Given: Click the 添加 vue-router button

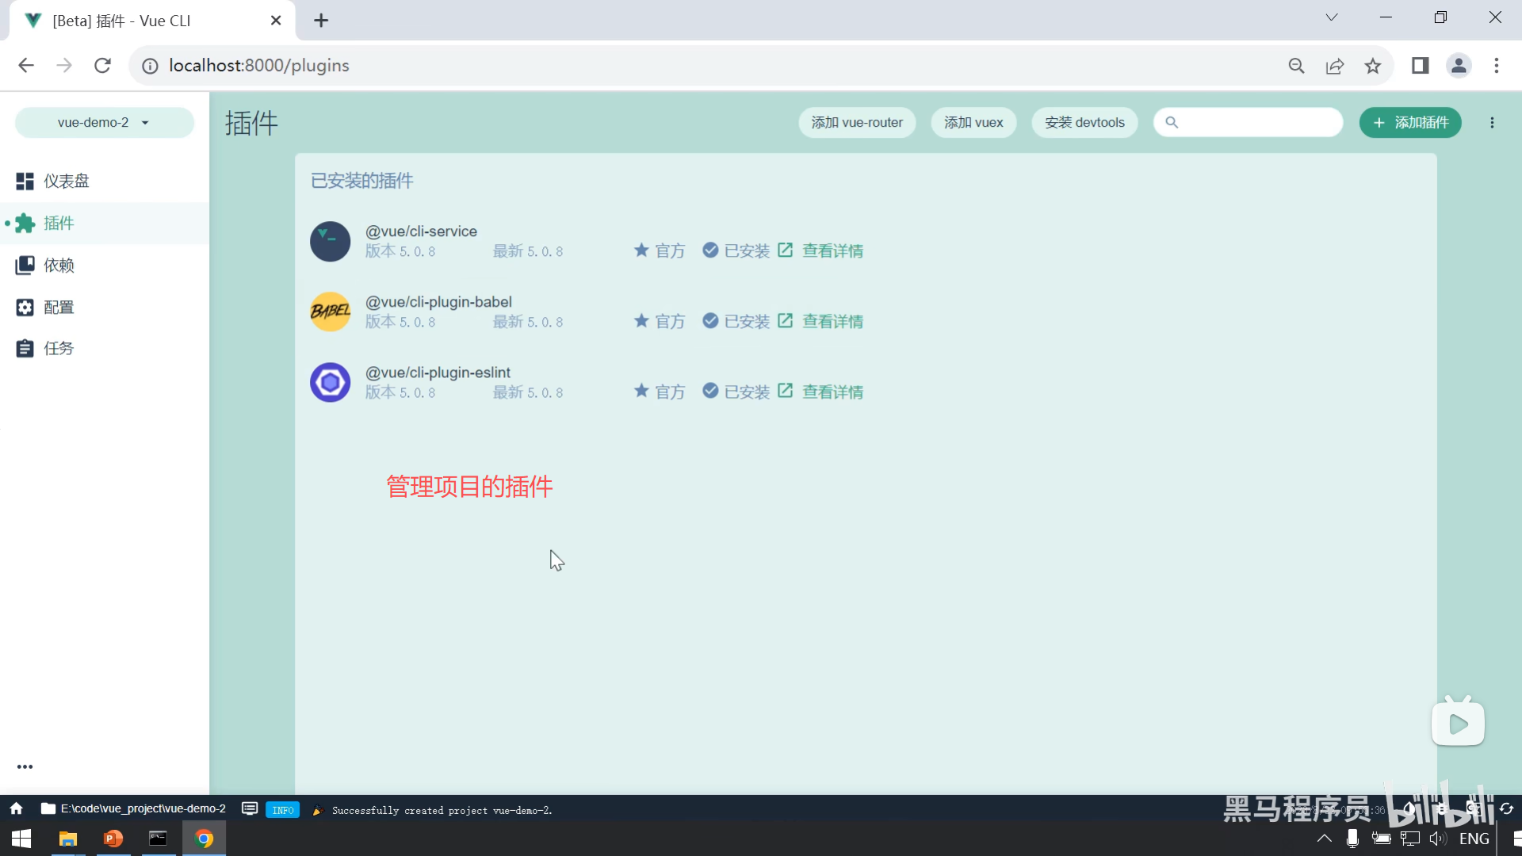Looking at the screenshot, I should point(856,123).
